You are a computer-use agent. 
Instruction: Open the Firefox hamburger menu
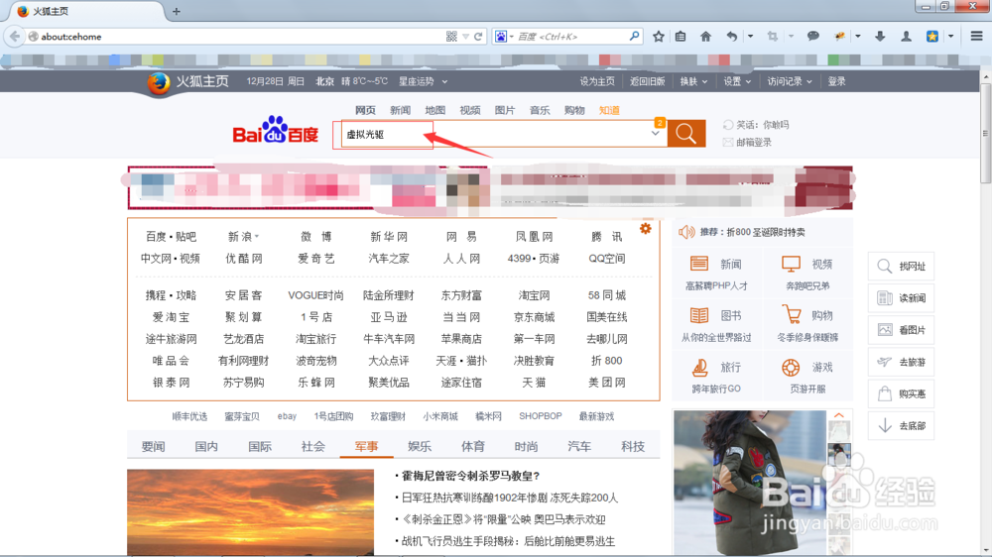coord(976,36)
